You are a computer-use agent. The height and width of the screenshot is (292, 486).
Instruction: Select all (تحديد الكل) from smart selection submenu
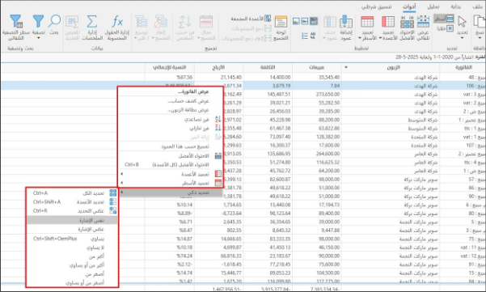tap(72, 193)
